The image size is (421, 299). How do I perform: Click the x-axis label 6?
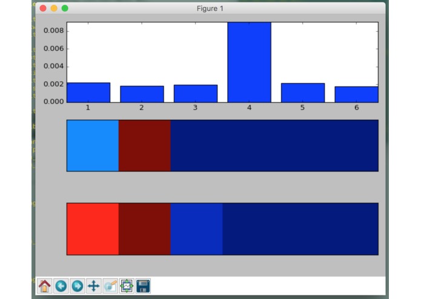(357, 108)
